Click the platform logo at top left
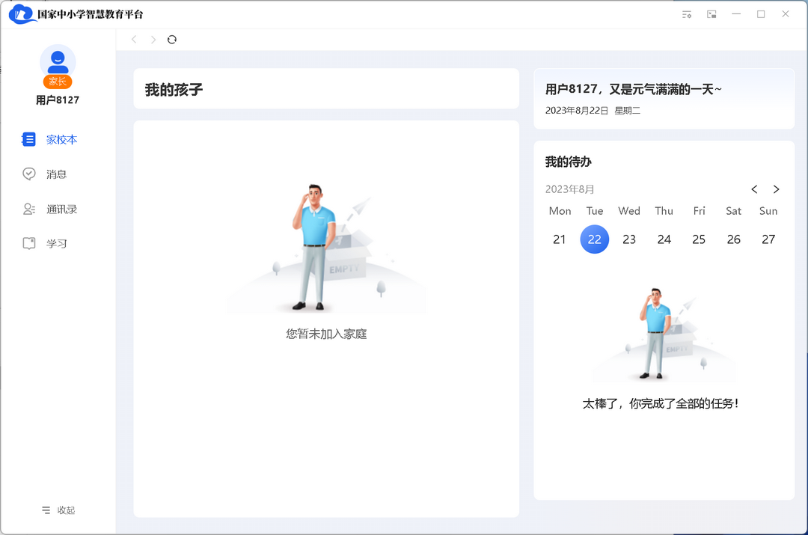 (x=20, y=13)
